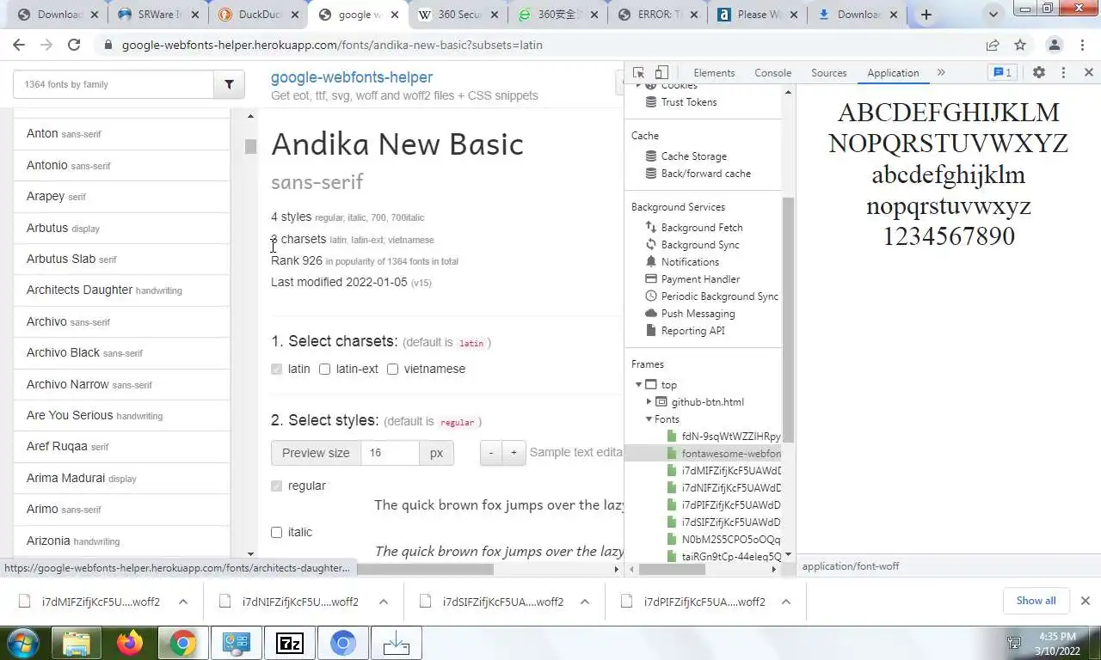Screen dimensions: 1101x660
Task: Open a new browser tab with plus icon
Action: (x=926, y=15)
